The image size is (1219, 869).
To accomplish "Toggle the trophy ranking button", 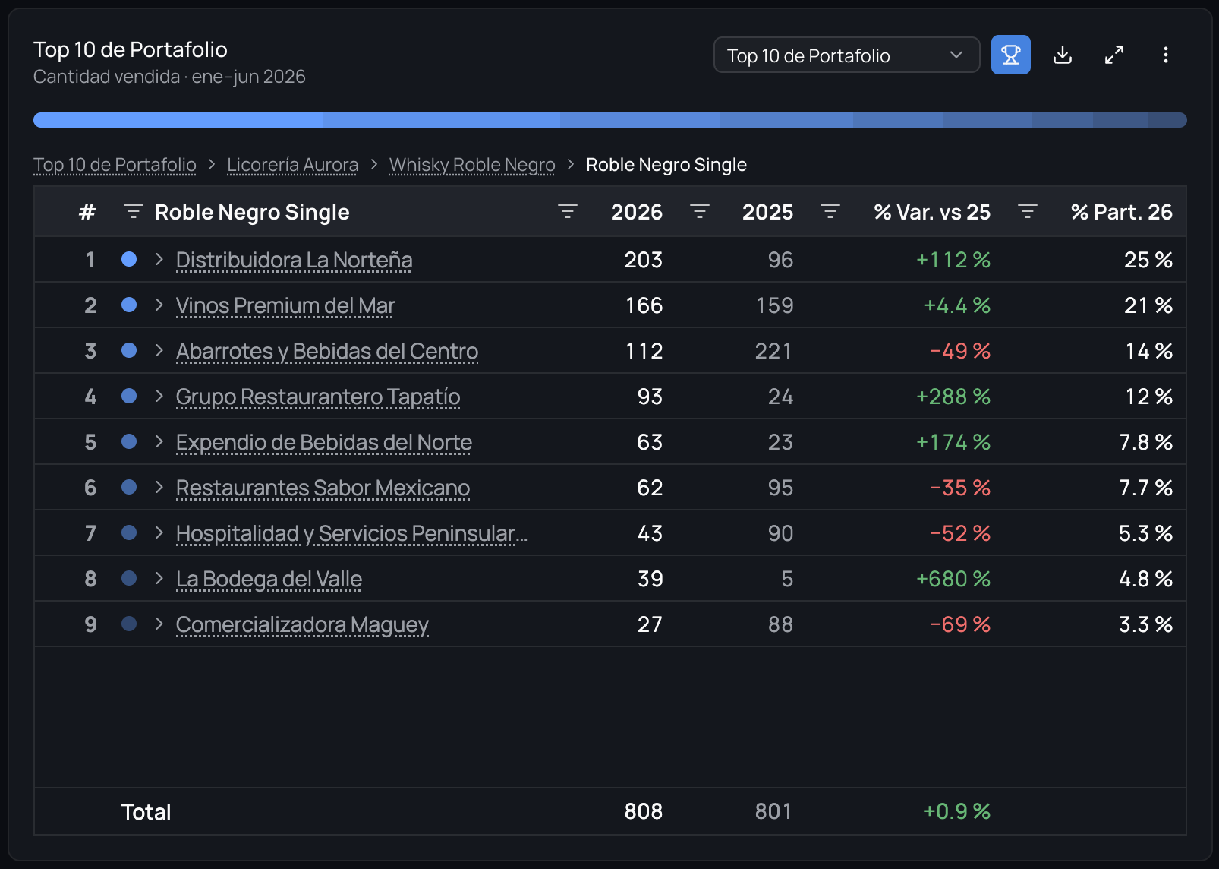I will pyautogui.click(x=1010, y=55).
